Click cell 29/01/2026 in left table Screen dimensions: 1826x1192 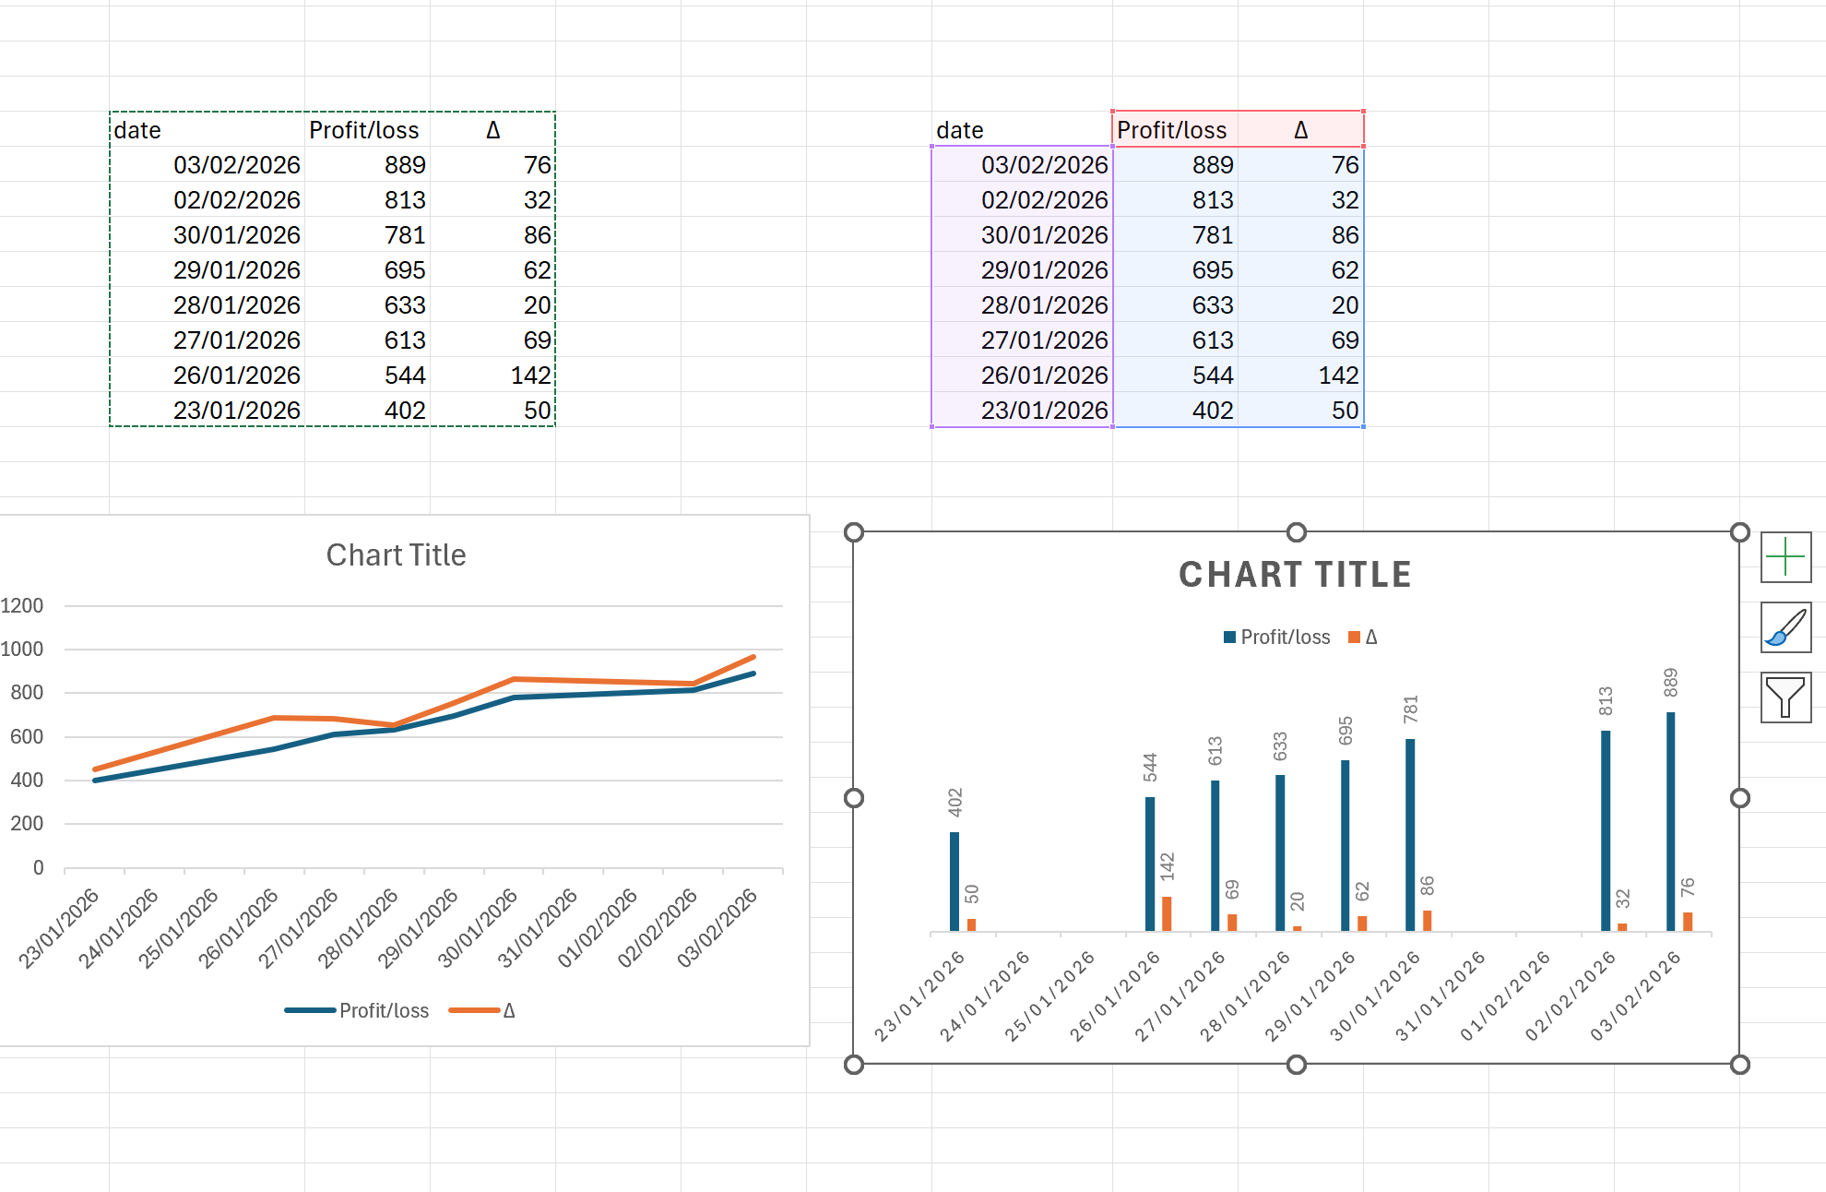[207, 269]
